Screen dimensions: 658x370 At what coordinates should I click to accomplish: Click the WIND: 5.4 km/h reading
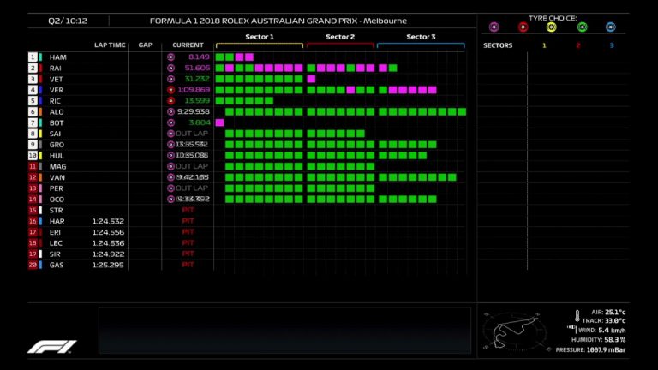[x=602, y=330]
